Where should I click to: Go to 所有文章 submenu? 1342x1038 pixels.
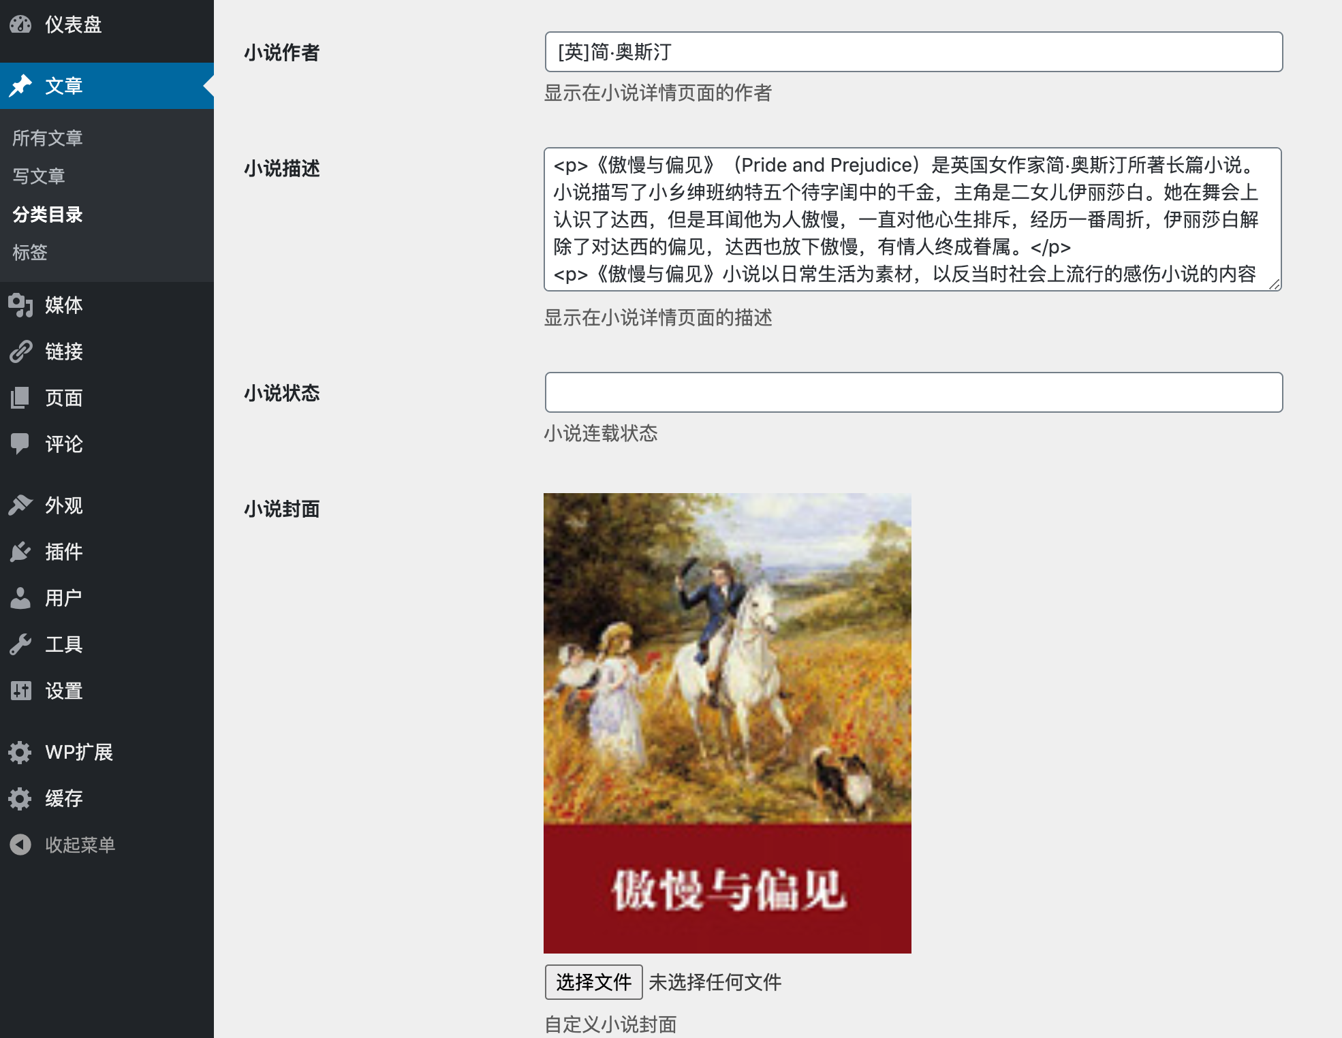pyautogui.click(x=48, y=138)
